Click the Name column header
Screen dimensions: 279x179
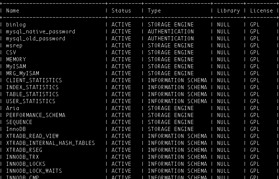(12, 11)
